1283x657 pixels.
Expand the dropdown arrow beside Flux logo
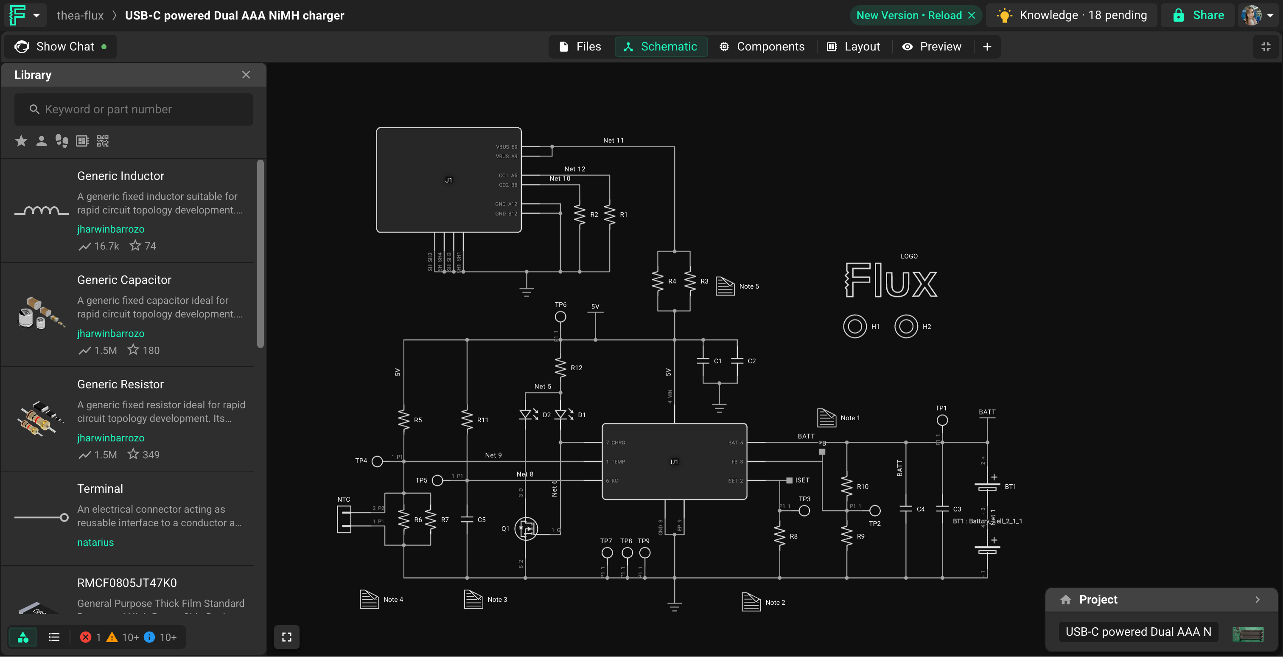pos(36,15)
